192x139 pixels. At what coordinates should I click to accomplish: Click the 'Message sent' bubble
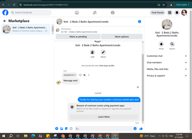pyautogui.click(x=71, y=81)
